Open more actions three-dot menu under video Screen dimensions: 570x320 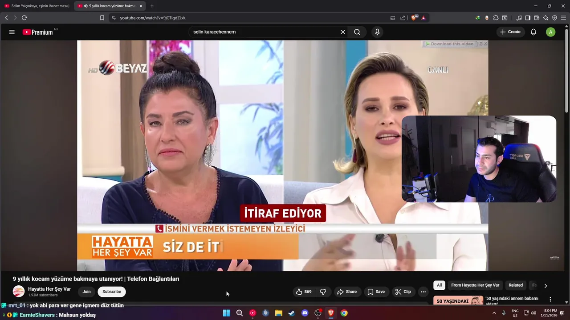pos(423,292)
